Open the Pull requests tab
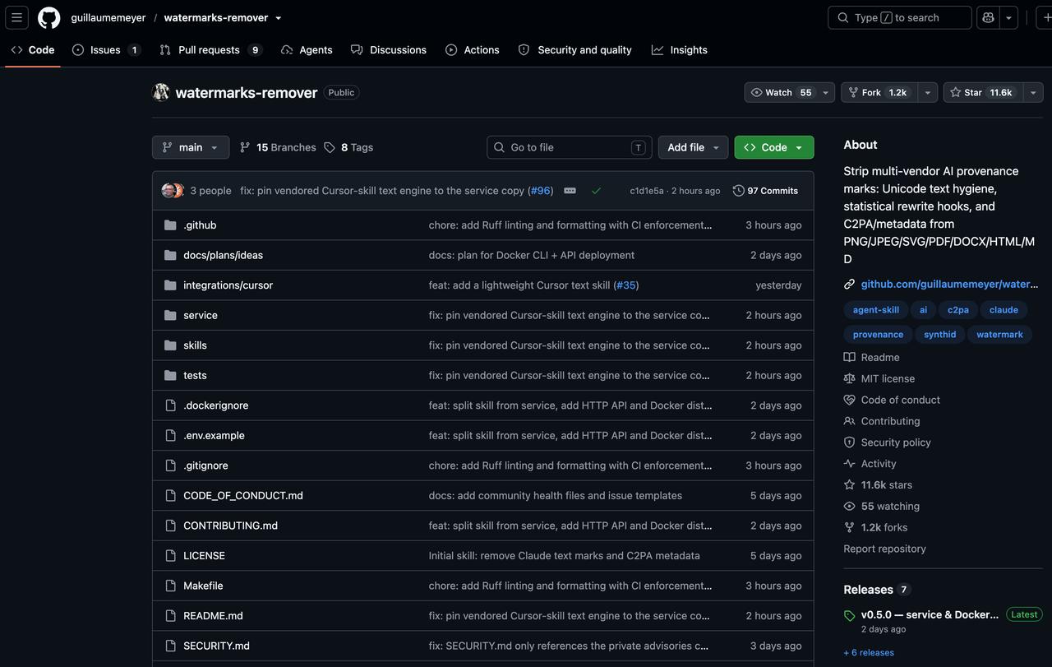 [210, 50]
